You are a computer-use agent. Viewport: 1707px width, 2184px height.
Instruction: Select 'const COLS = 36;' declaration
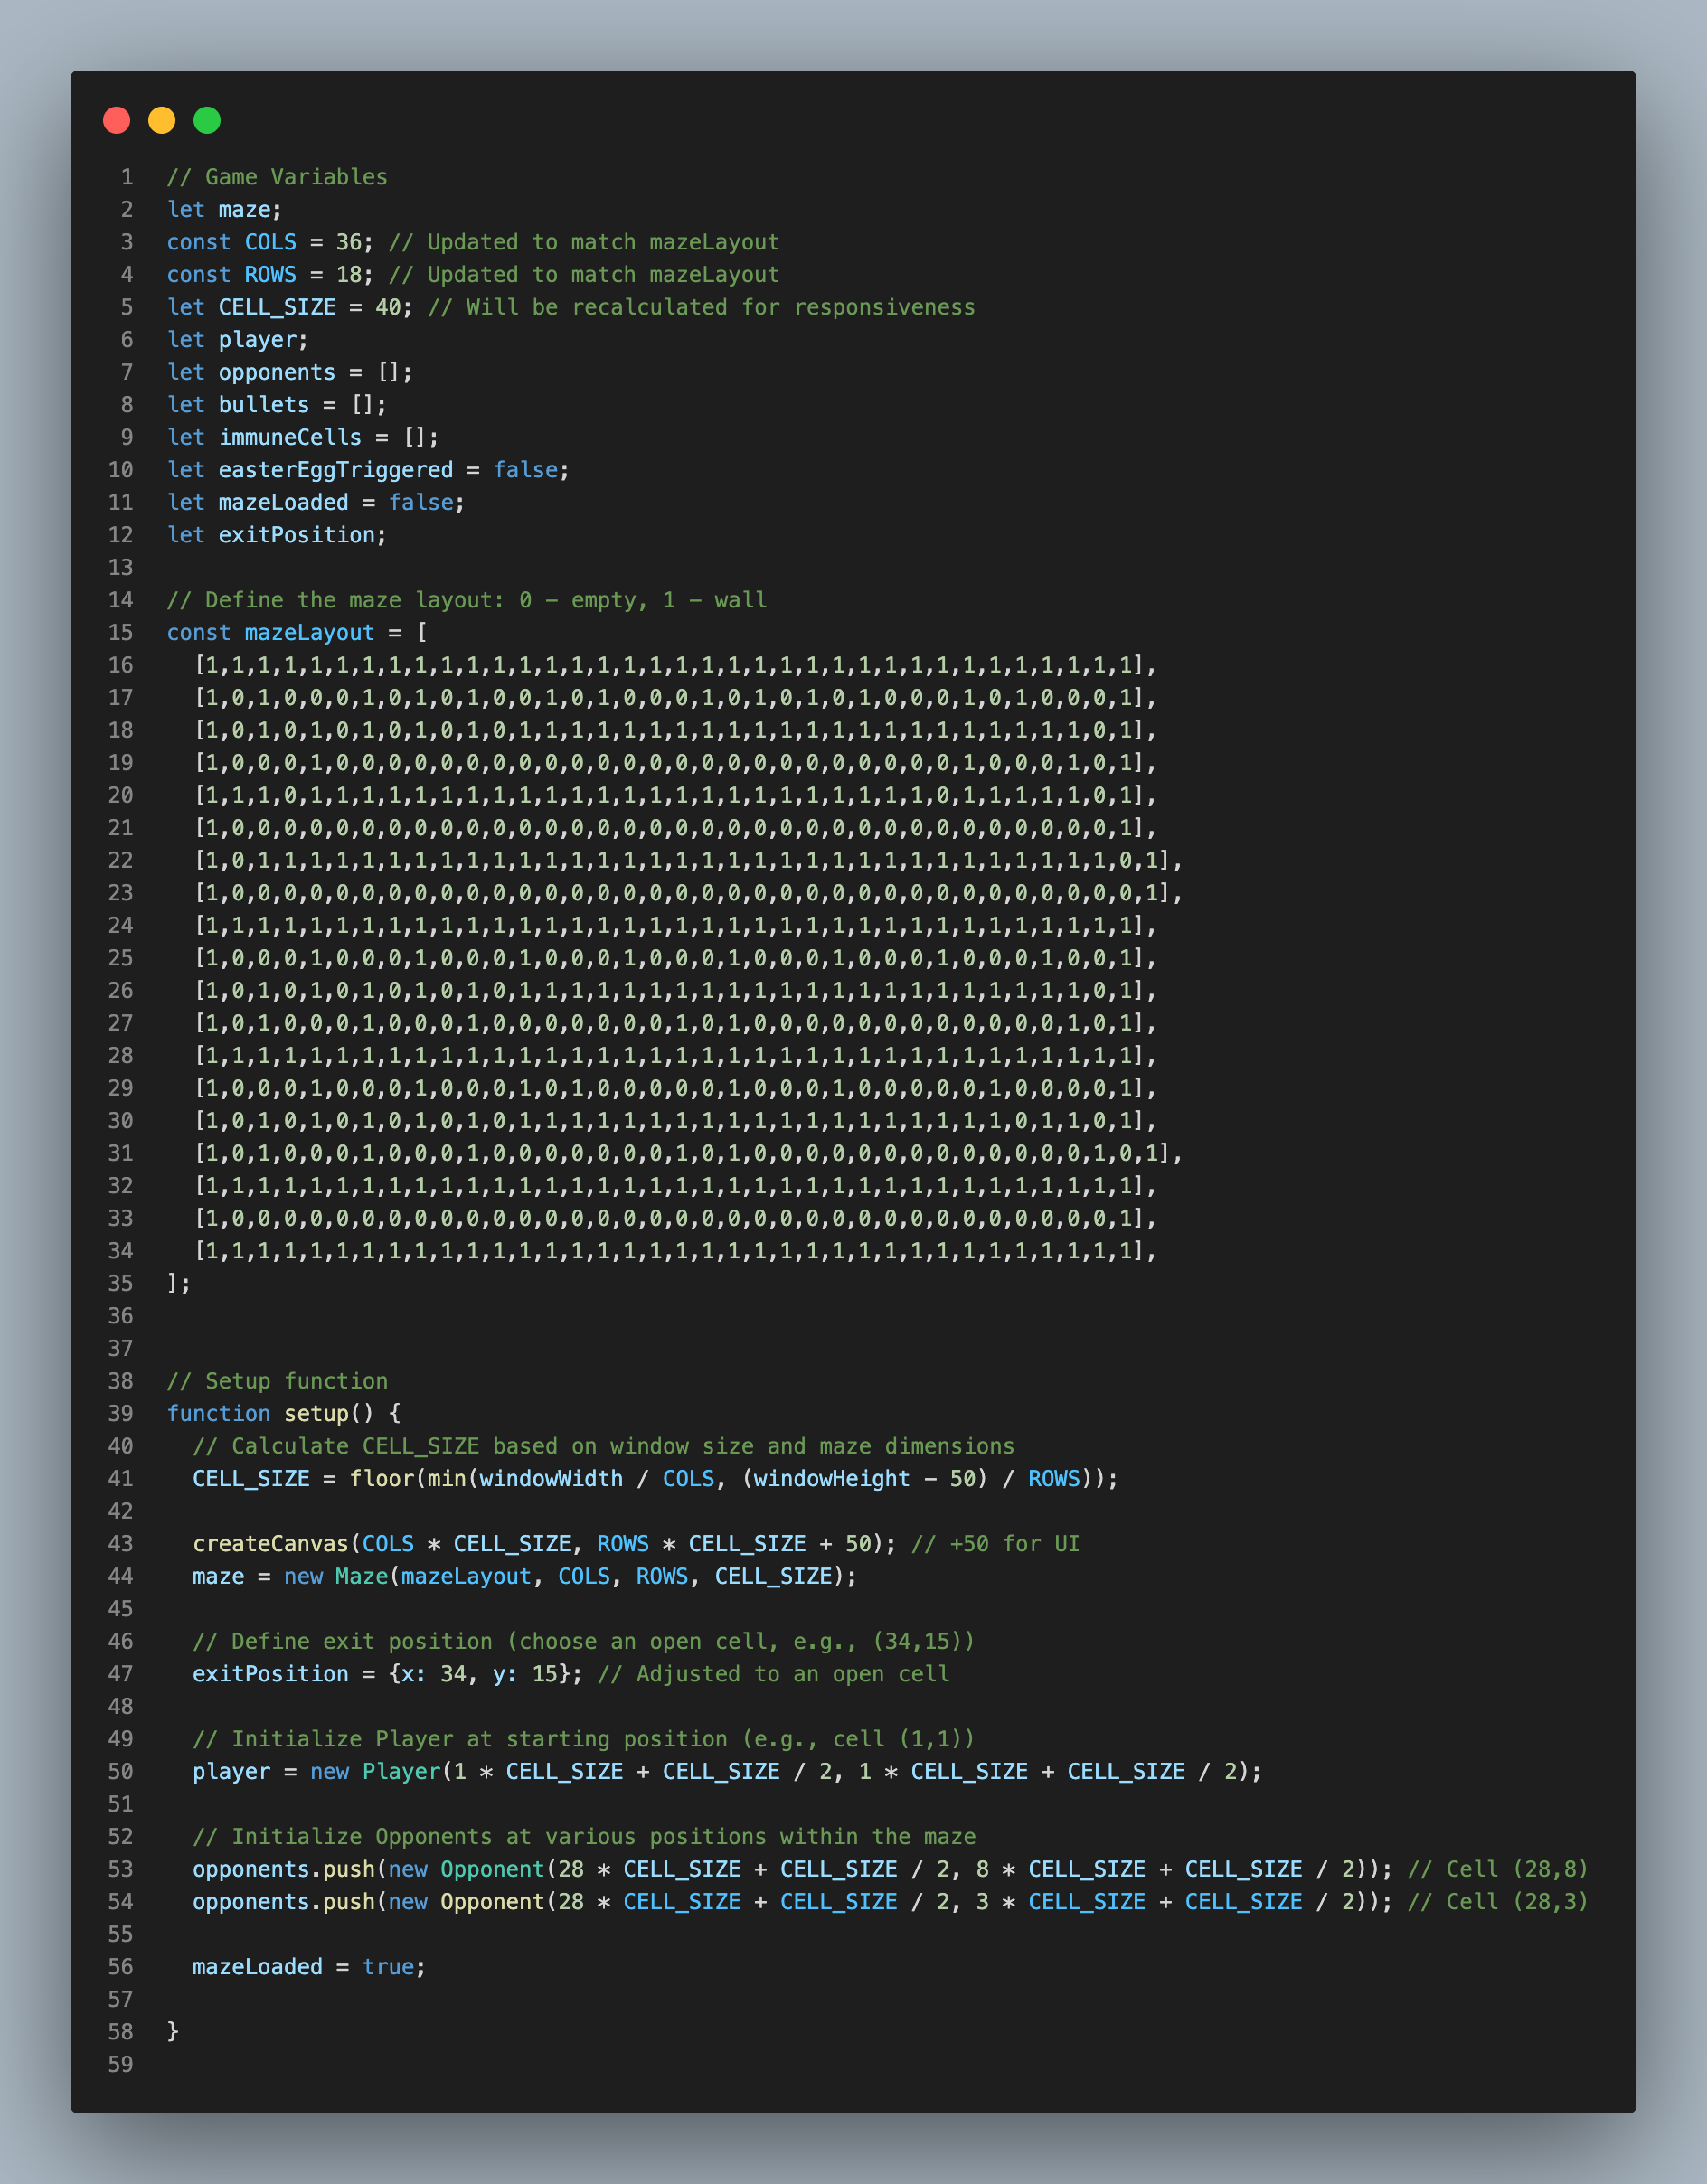(x=270, y=242)
